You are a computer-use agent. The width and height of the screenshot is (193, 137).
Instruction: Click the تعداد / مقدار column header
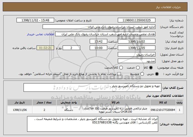[x=44, y=103]
